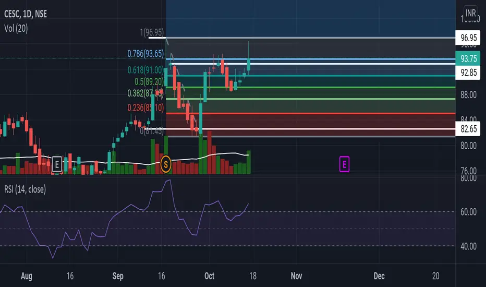Click the green 93.75 current price label
This screenshot has width=486, height=287.
pyautogui.click(x=468, y=58)
